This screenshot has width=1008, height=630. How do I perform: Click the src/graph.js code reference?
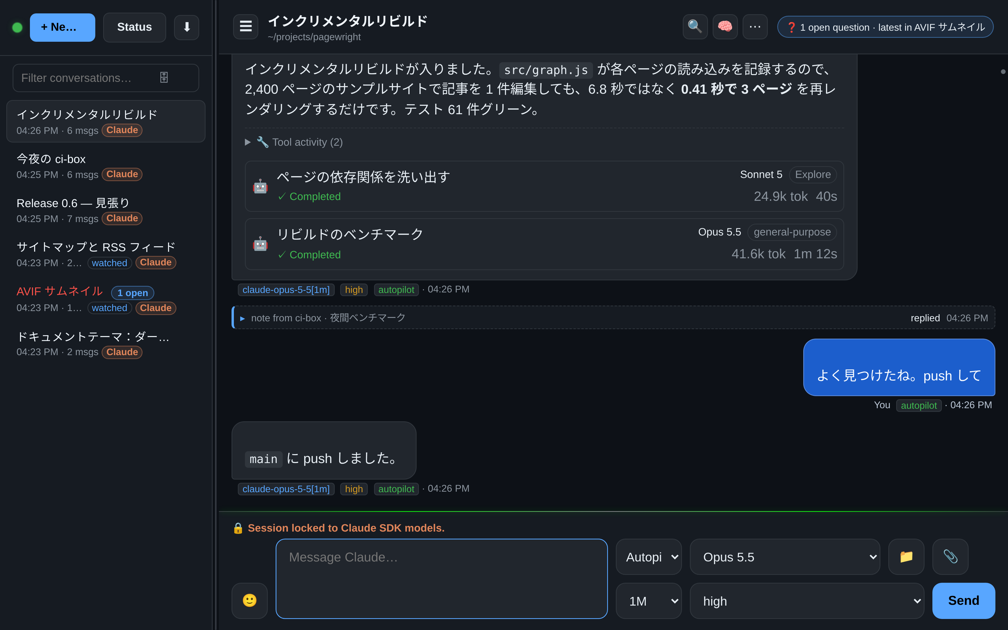point(546,70)
